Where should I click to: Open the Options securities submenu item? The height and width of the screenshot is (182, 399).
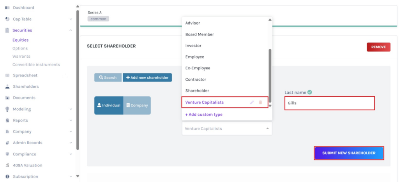[20, 48]
